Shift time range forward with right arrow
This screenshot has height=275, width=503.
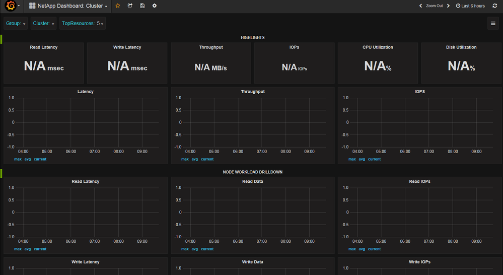click(448, 6)
